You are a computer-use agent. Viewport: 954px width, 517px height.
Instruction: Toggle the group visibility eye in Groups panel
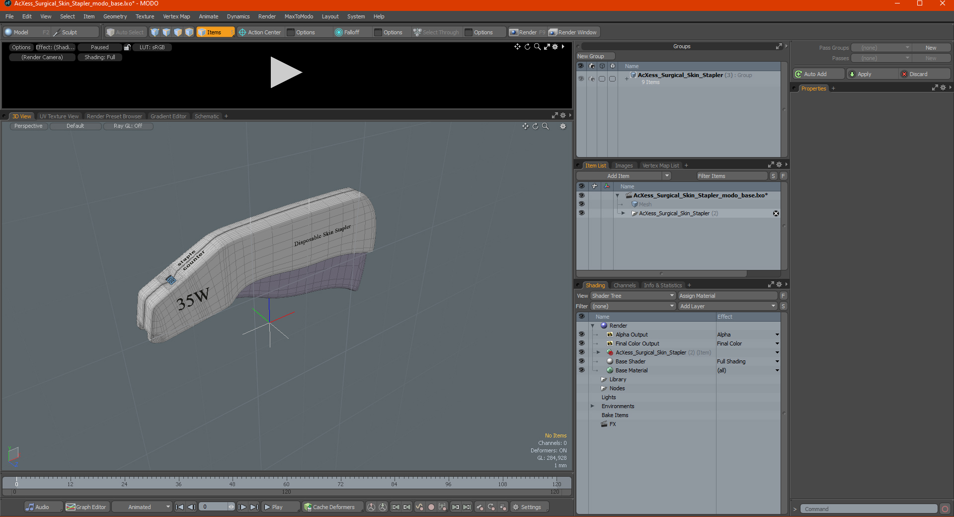coord(581,79)
